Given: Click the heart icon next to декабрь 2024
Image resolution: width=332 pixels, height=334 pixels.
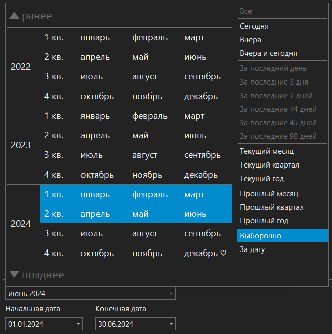Looking at the screenshot, I should point(223,254).
